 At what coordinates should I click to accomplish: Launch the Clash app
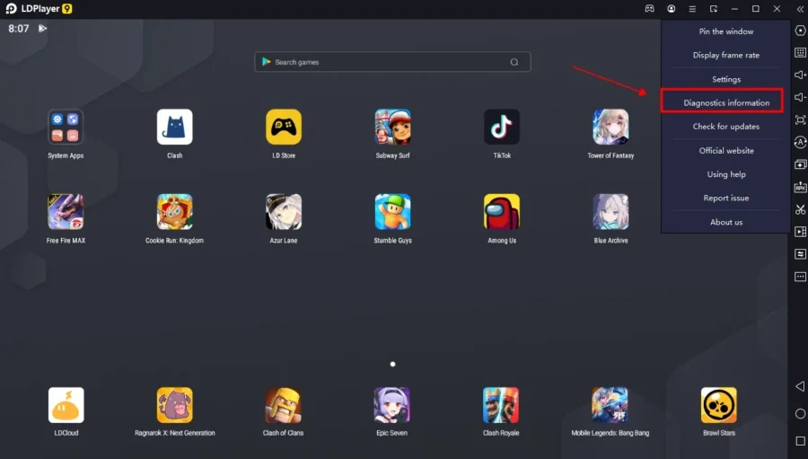pos(175,127)
